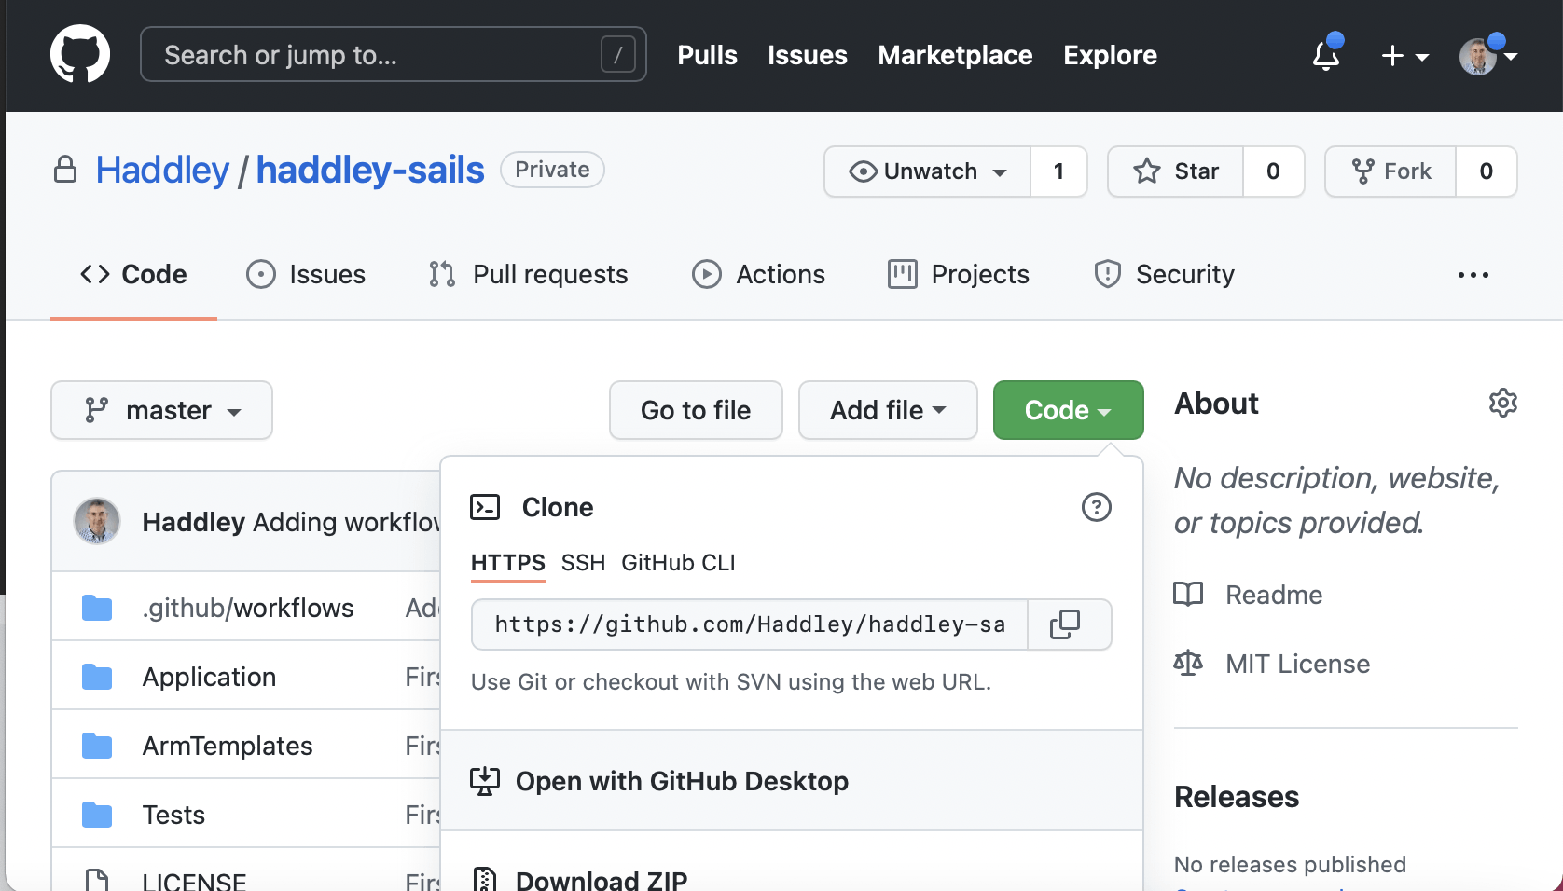Open with GitHub Desktop
Viewport: 1563px width, 891px height.
(x=682, y=781)
